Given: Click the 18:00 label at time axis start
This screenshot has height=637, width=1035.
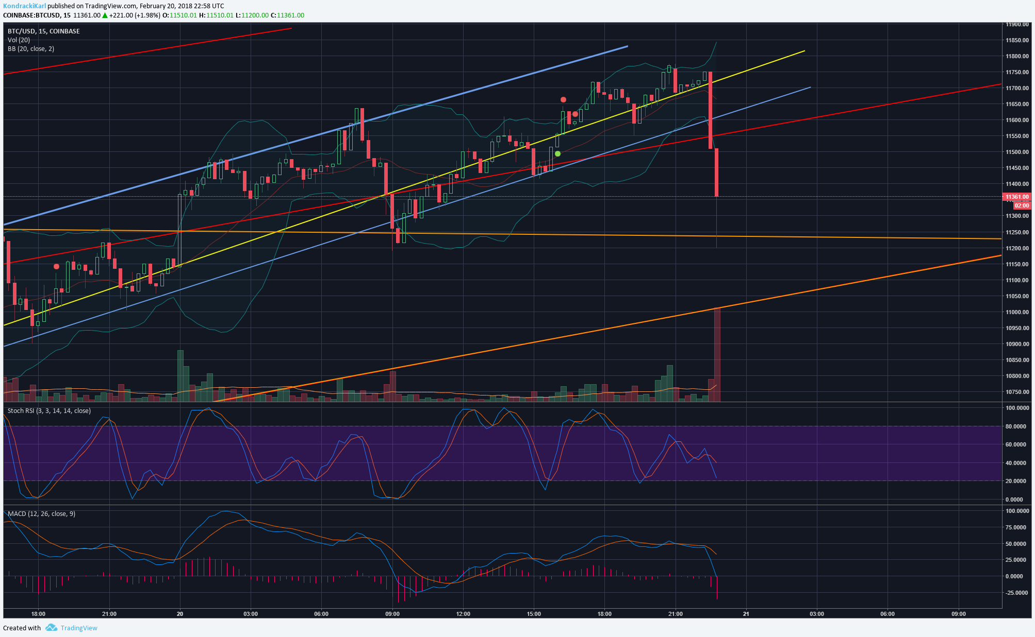Looking at the screenshot, I should click(38, 614).
